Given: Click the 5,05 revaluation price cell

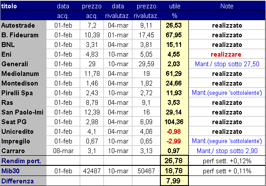Looking at the screenshot, I should point(146,54).
